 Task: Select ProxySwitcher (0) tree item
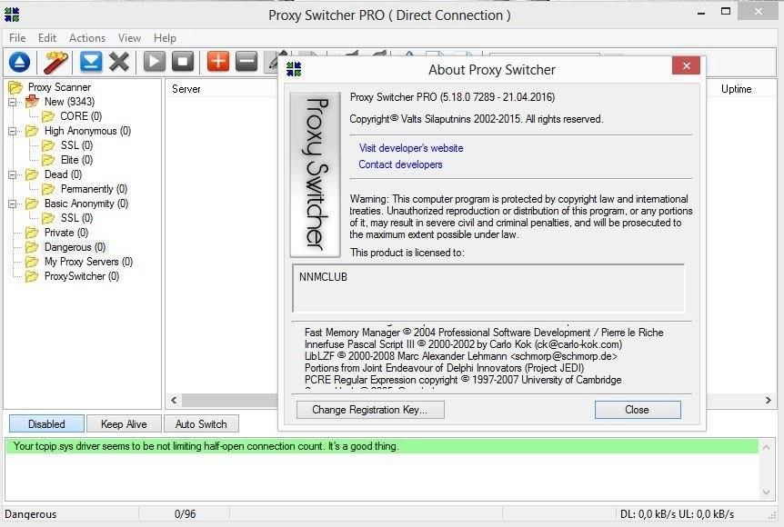[82, 276]
